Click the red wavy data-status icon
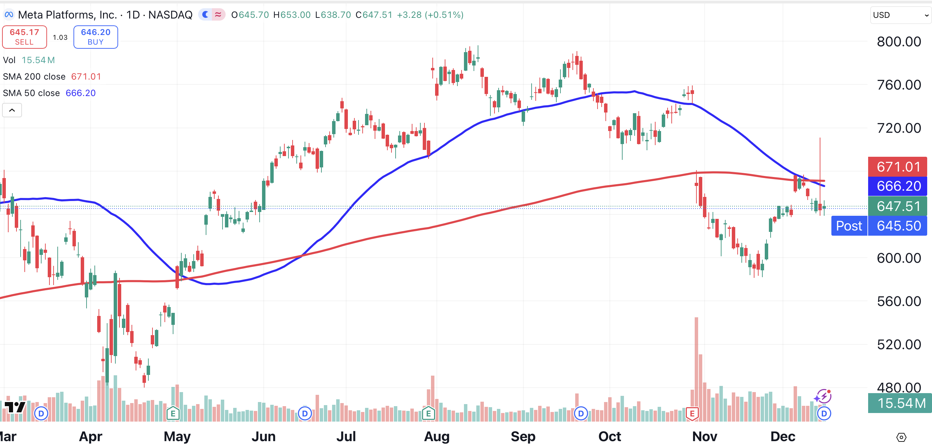This screenshot has width=932, height=448. point(218,15)
